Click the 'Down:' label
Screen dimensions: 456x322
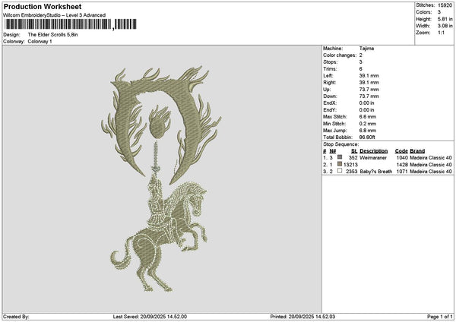[330, 96]
